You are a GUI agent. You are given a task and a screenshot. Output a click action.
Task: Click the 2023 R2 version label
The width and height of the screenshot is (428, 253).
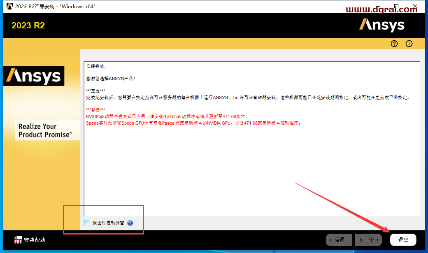tap(28, 26)
